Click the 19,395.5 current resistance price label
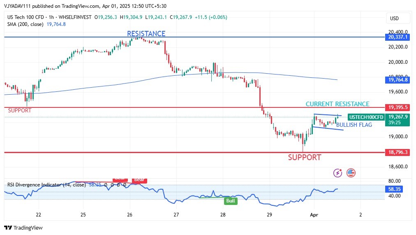416x235 pixels. 397,107
